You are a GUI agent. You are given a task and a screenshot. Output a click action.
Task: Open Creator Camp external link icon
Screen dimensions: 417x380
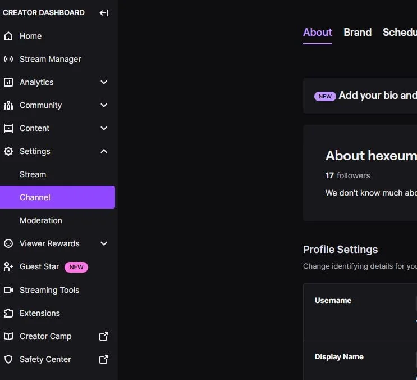click(x=104, y=336)
